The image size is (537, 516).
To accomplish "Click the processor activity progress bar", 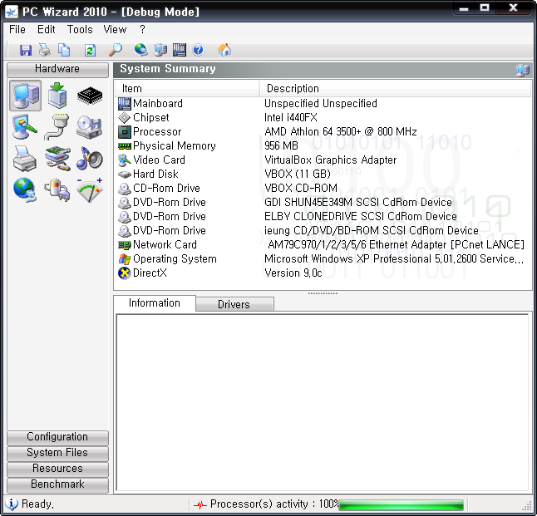I will 401,504.
